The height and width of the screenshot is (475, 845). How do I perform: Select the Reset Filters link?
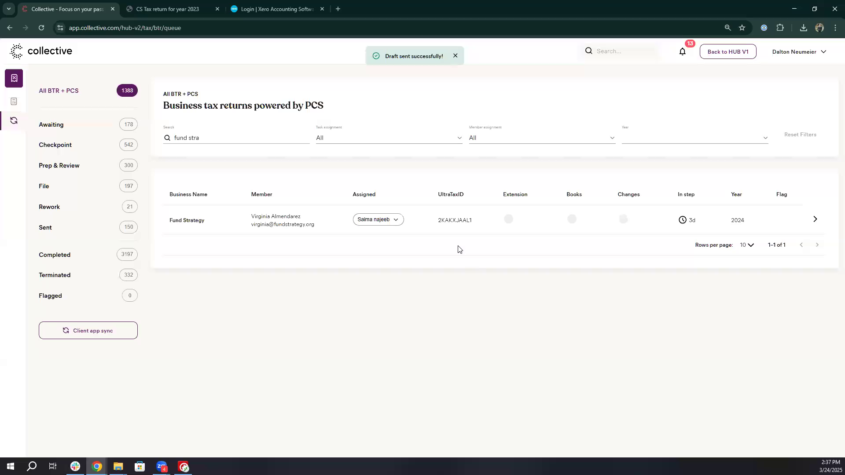[x=800, y=134]
